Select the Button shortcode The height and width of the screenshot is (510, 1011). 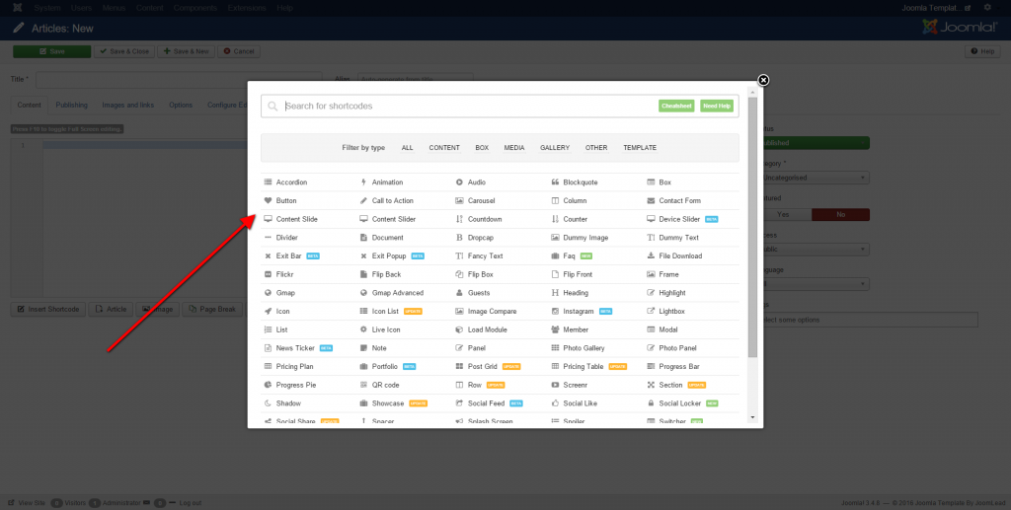280,201
